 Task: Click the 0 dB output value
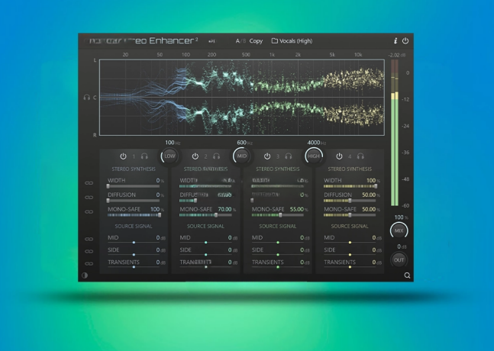click(x=402, y=246)
